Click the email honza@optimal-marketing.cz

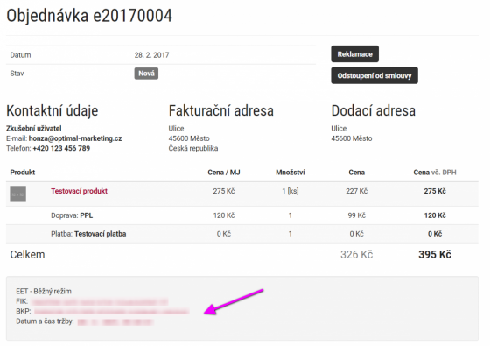pos(75,138)
